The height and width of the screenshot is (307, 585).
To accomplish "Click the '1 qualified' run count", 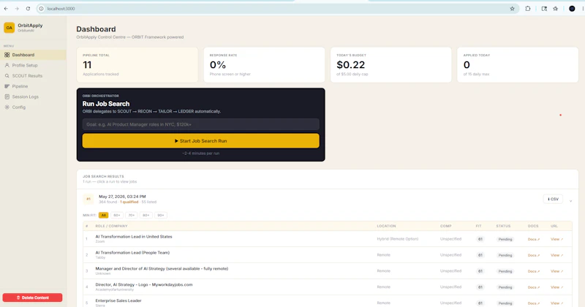I will click(x=129, y=202).
